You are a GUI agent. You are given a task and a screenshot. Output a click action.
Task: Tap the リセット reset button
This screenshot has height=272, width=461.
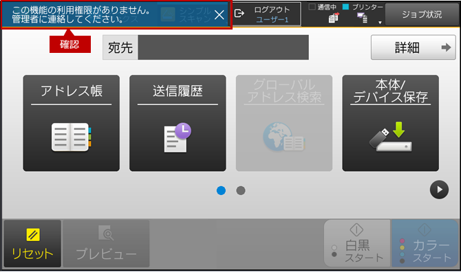(x=32, y=244)
